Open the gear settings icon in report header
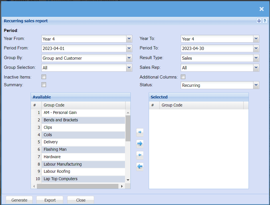 coord(259,21)
